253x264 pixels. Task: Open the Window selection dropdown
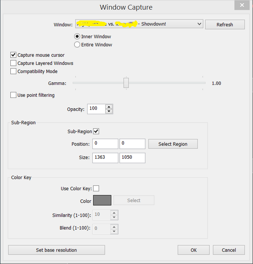[139, 24]
